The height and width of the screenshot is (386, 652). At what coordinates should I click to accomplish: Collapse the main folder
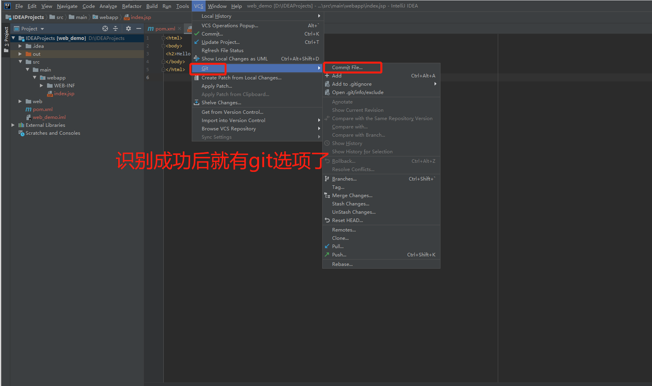coord(27,70)
